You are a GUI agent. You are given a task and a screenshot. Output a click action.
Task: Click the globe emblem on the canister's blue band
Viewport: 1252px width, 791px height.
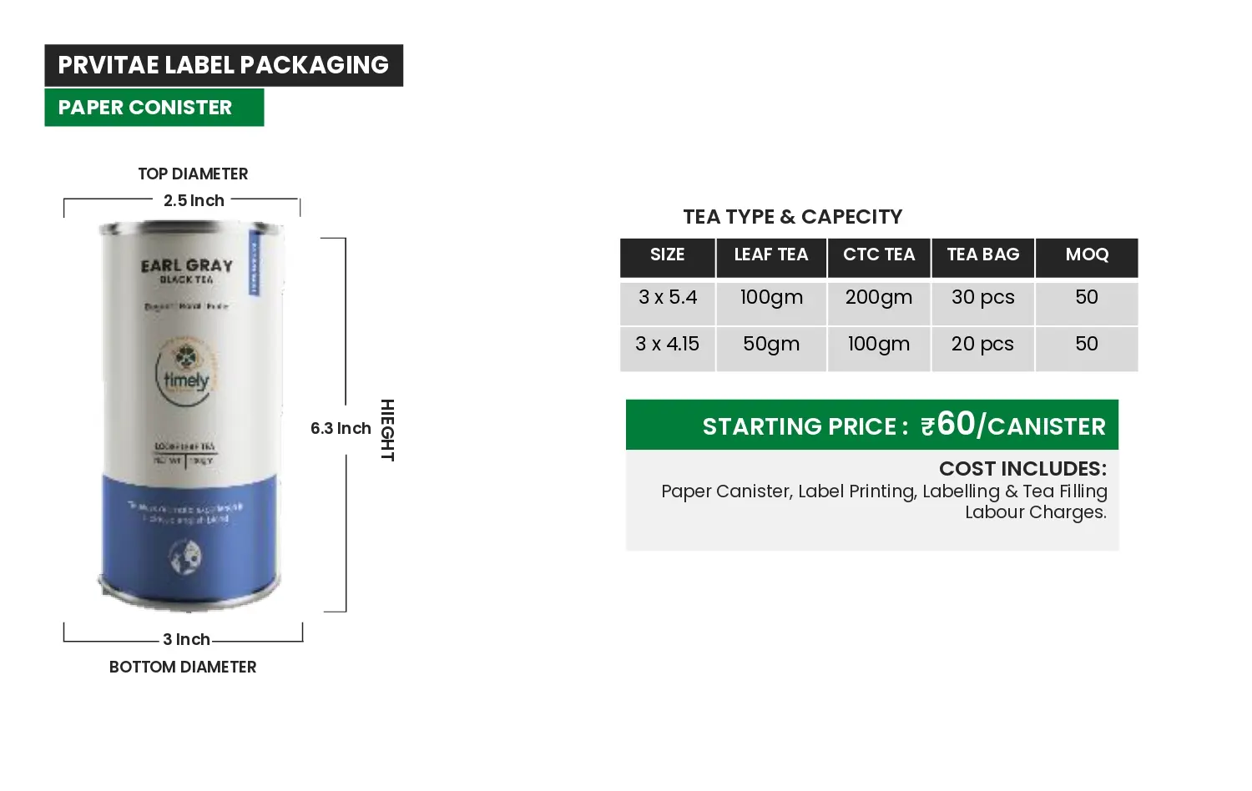pyautogui.click(x=185, y=557)
